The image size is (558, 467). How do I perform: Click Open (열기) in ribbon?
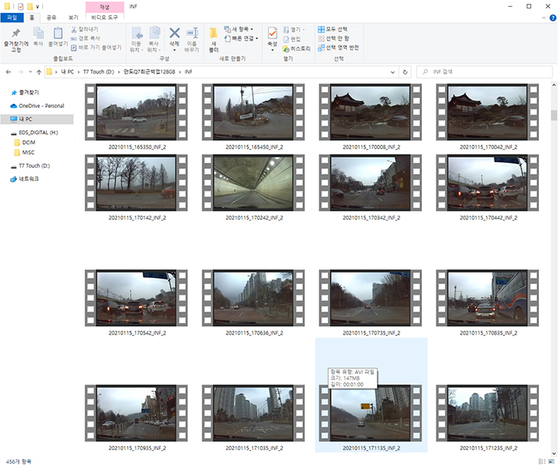294,30
